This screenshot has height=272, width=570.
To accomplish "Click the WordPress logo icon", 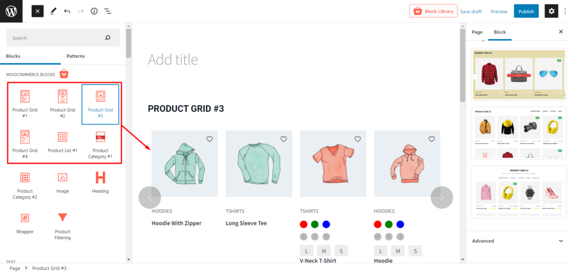I will pyautogui.click(x=11, y=11).
